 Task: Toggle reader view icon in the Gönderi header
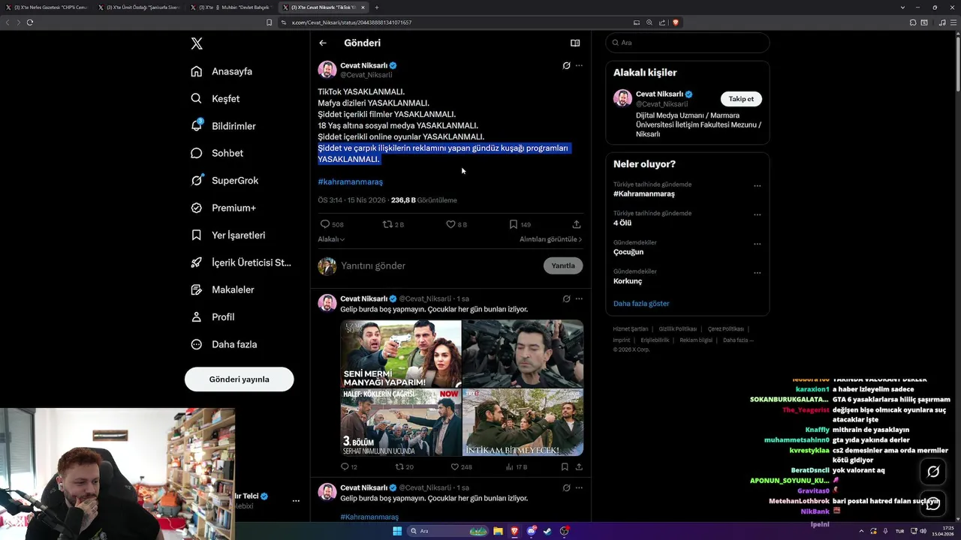(575, 43)
